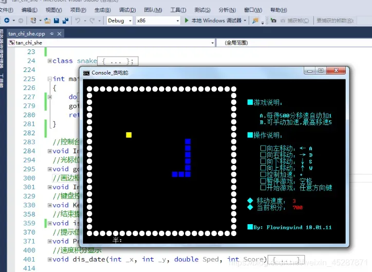Switch to the tan_chi_she.cpp tab
The height and width of the screenshot is (272, 372).
coord(27,33)
